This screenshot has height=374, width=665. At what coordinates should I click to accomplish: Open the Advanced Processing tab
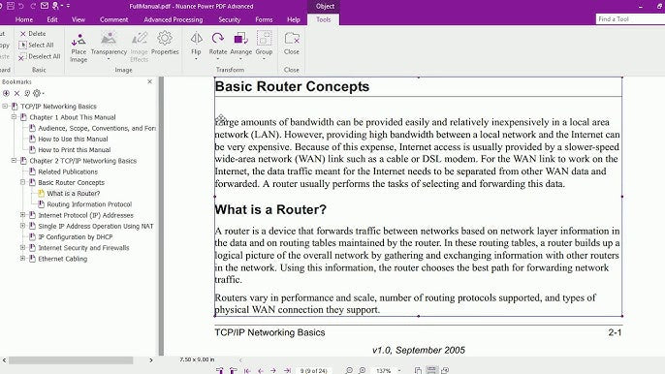(x=173, y=19)
